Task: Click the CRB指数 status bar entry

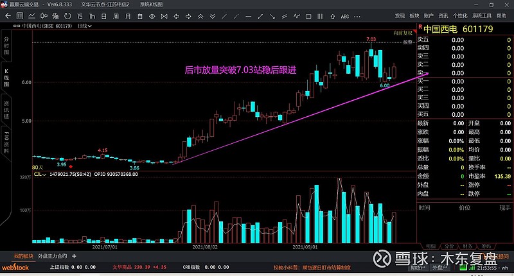Action: [206, 267]
